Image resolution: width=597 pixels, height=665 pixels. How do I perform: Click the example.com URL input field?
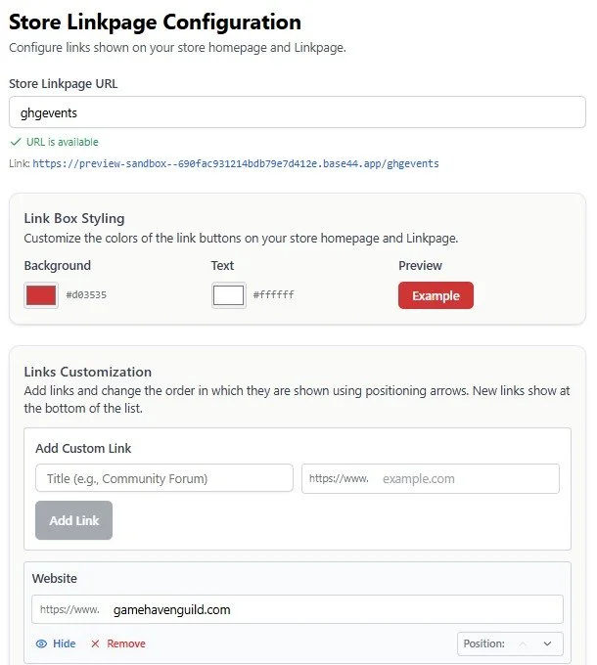(x=431, y=478)
